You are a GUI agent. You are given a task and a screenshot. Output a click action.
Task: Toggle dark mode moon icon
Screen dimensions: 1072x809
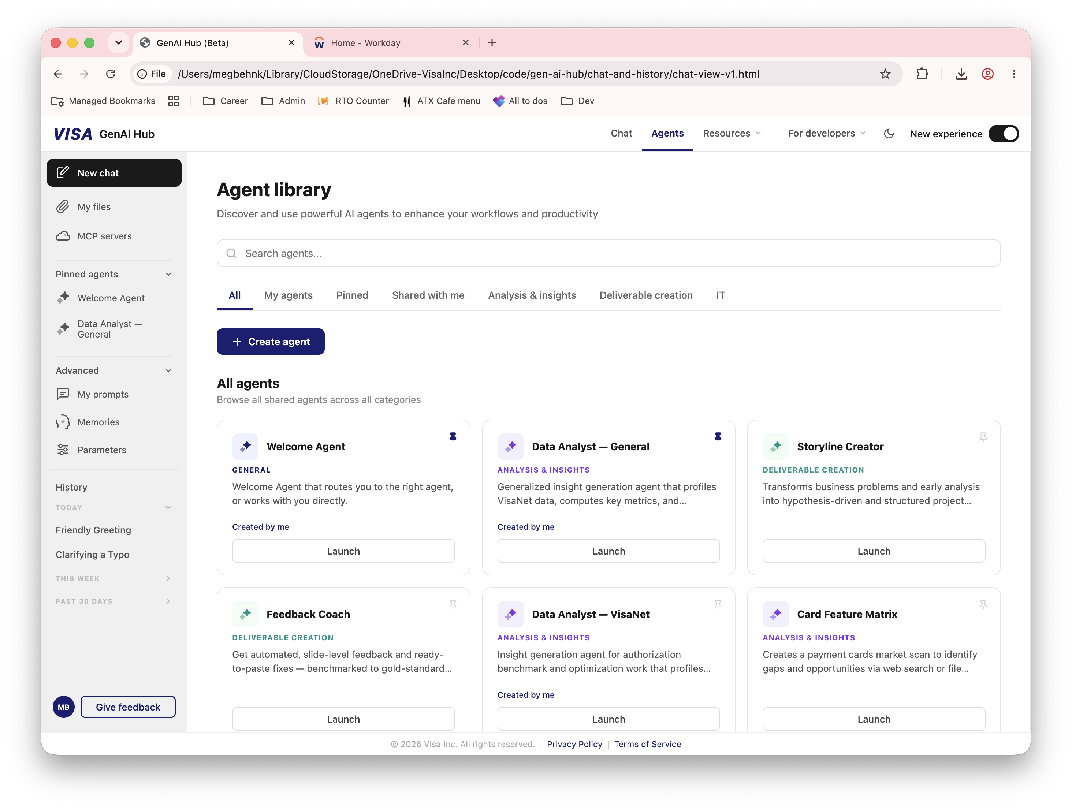[888, 134]
